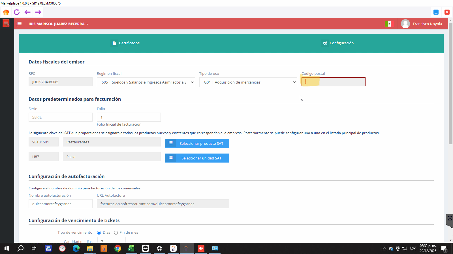Open Windows Settings gear in the taskbar
Image resolution: width=453 pixels, height=254 pixels.
159,248
